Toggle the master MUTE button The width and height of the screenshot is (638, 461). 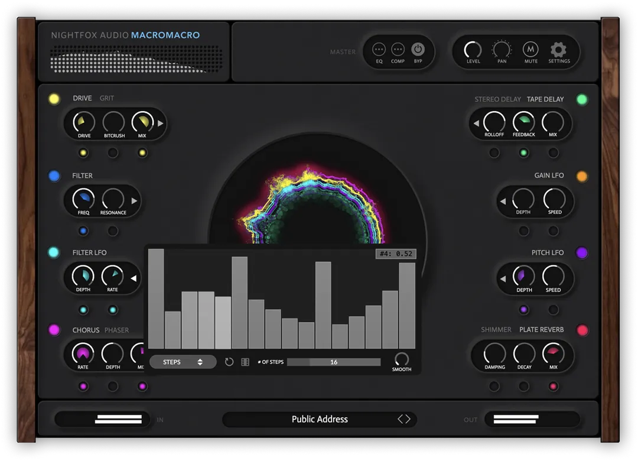point(530,50)
